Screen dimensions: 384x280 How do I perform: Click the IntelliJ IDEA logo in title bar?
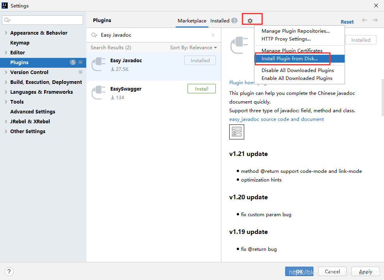click(x=5, y=6)
